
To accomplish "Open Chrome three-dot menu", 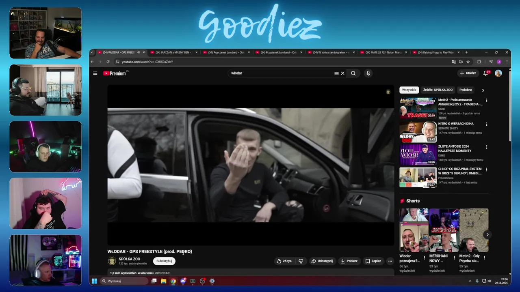I will tap(507, 62).
